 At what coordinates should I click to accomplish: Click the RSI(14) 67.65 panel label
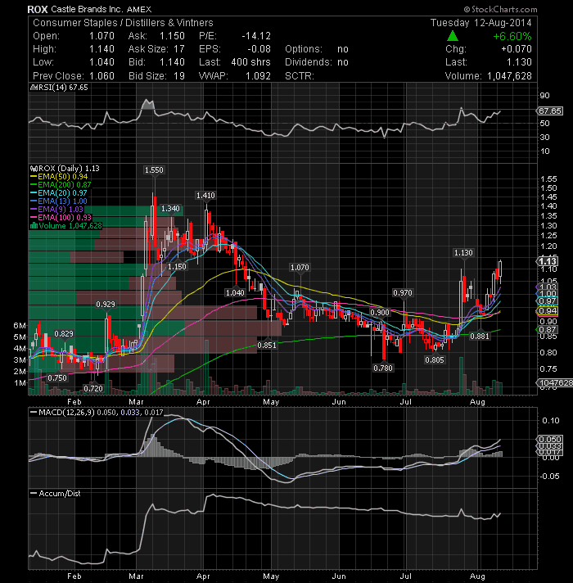[63, 88]
